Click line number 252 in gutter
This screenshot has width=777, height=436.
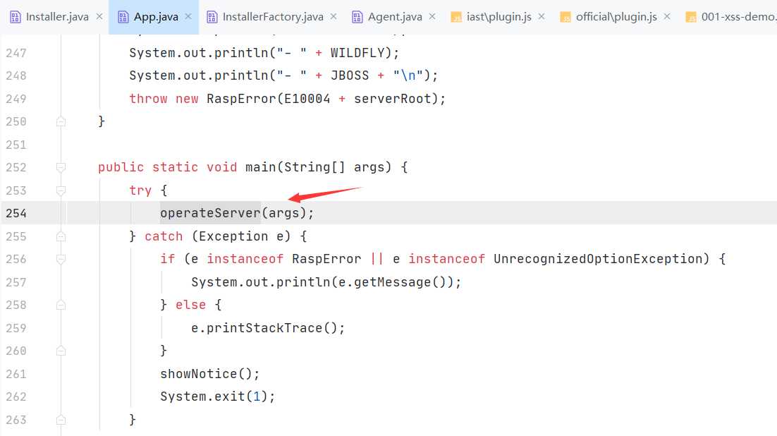(16, 168)
